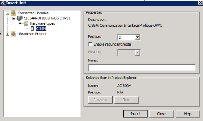Image resolution: width=203 pixels, height=121 pixels.
Task: Click the Insert Unit title bar icon
Action: (x=3, y=3)
